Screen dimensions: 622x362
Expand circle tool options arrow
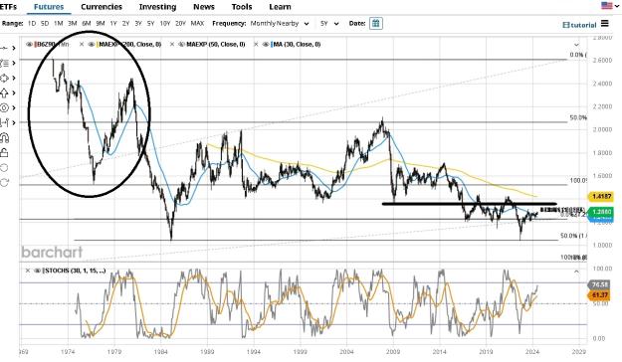tap(14, 107)
